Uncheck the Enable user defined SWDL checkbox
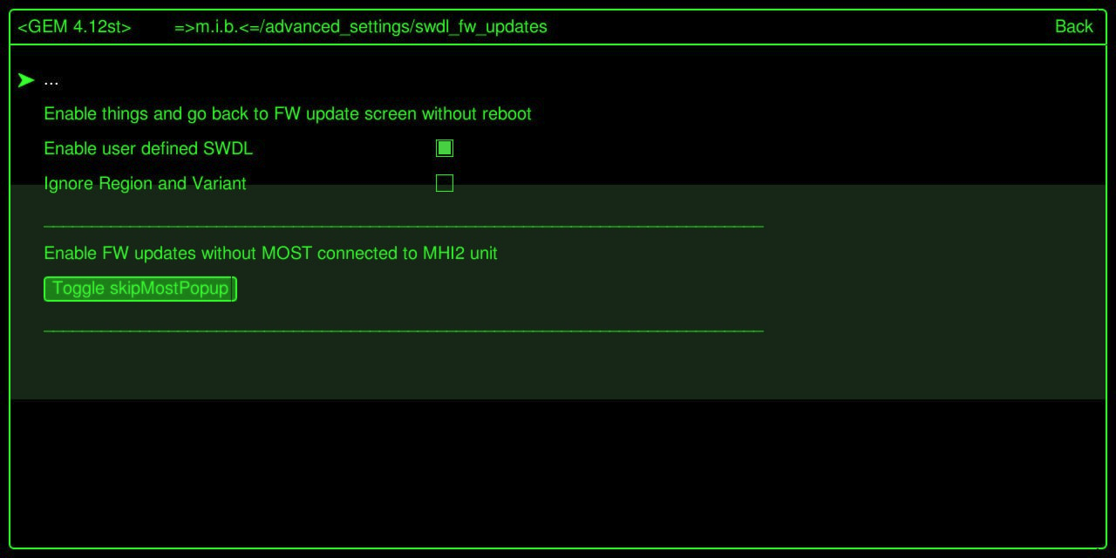This screenshot has height=558, width=1116. coord(445,148)
